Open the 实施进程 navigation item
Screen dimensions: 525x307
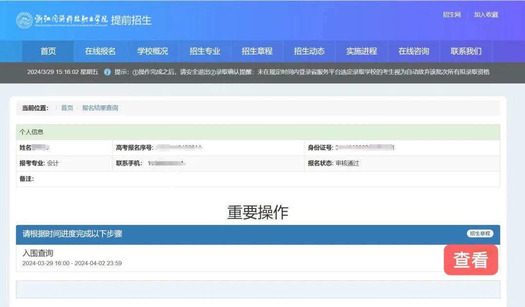point(362,51)
